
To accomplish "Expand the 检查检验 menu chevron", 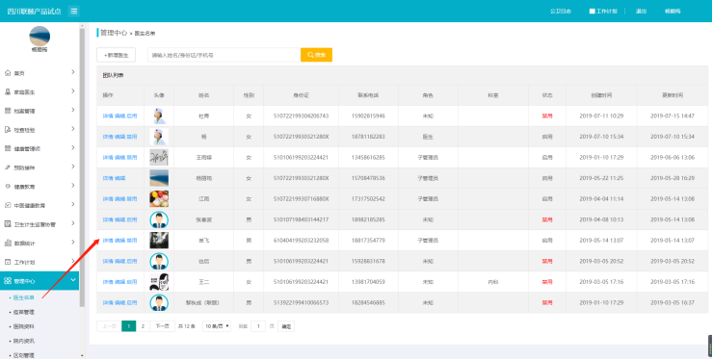I will click(73, 129).
